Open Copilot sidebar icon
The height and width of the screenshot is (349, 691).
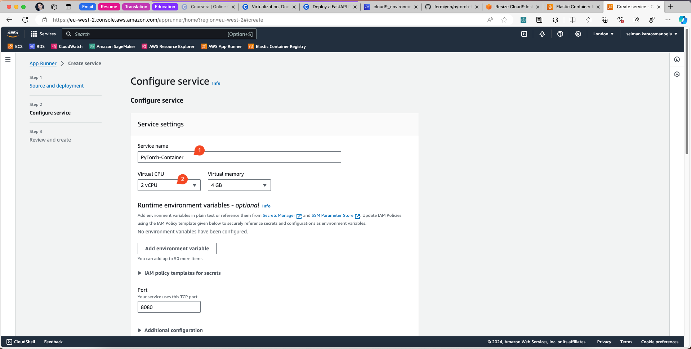tap(682, 20)
